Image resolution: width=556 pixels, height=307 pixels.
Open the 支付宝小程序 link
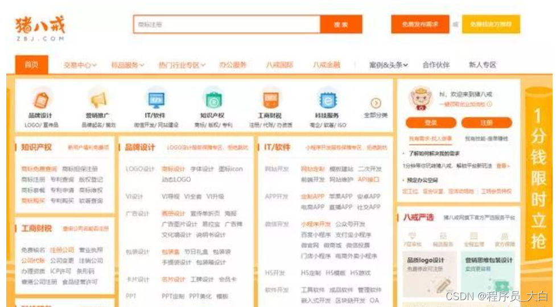coord(353,235)
